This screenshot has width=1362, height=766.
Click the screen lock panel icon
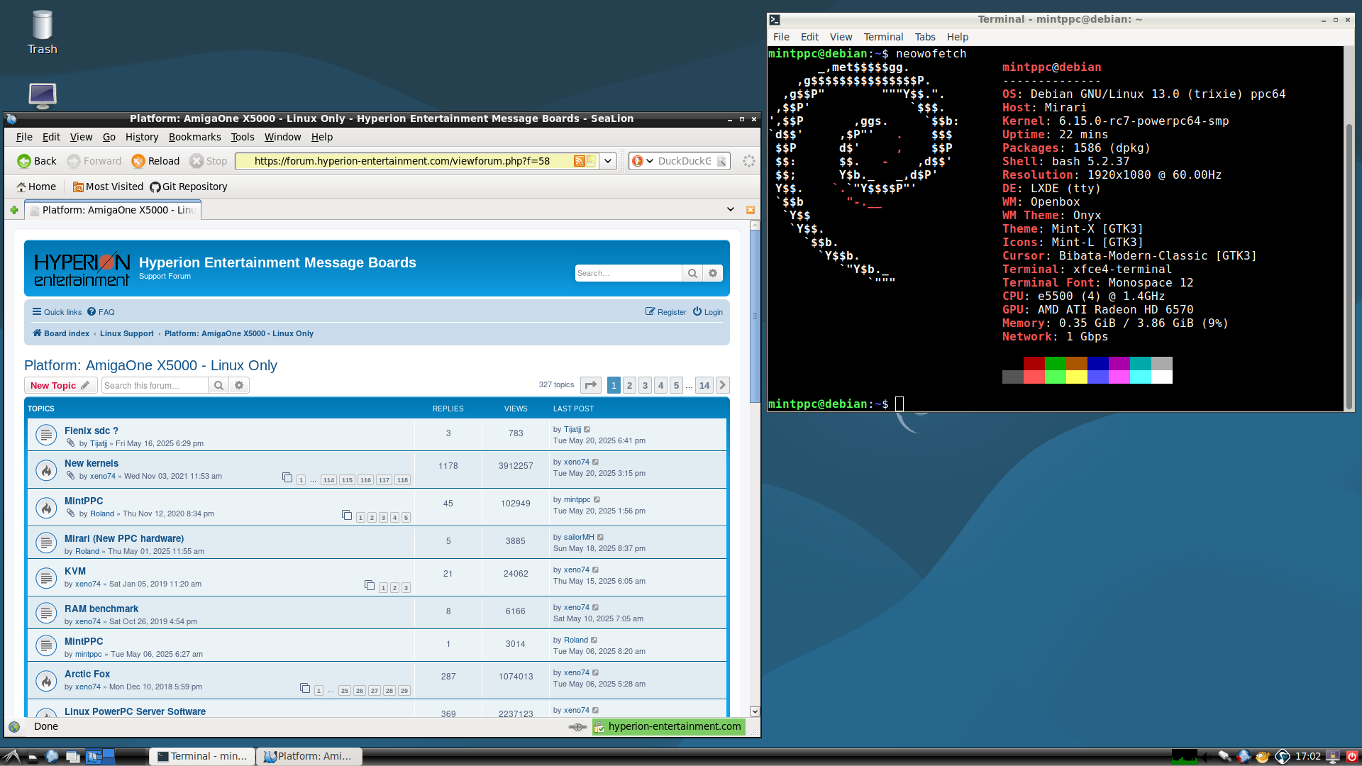pos(1332,756)
